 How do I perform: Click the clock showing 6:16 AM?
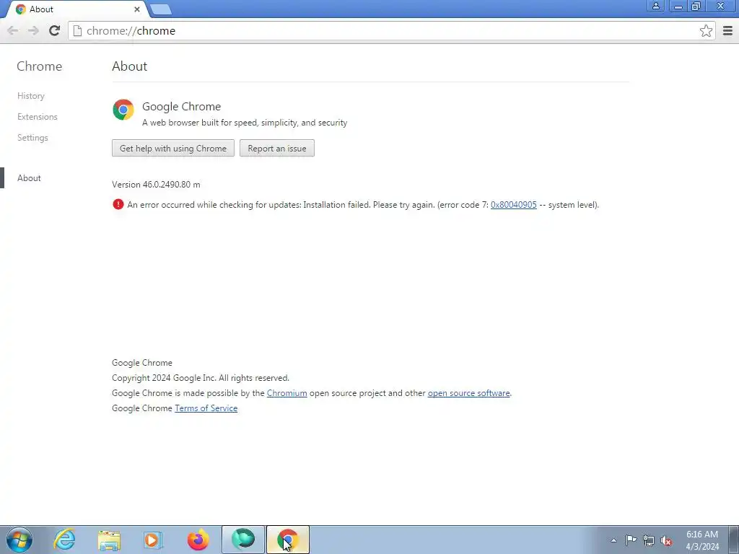point(702,540)
